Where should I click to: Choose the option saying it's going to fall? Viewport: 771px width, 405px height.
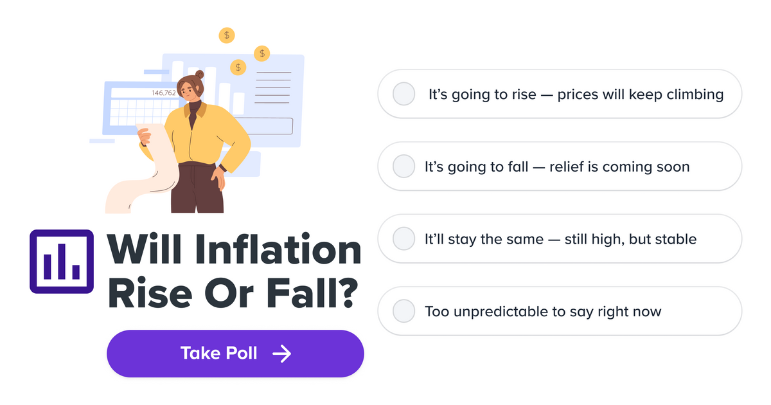[560, 166]
